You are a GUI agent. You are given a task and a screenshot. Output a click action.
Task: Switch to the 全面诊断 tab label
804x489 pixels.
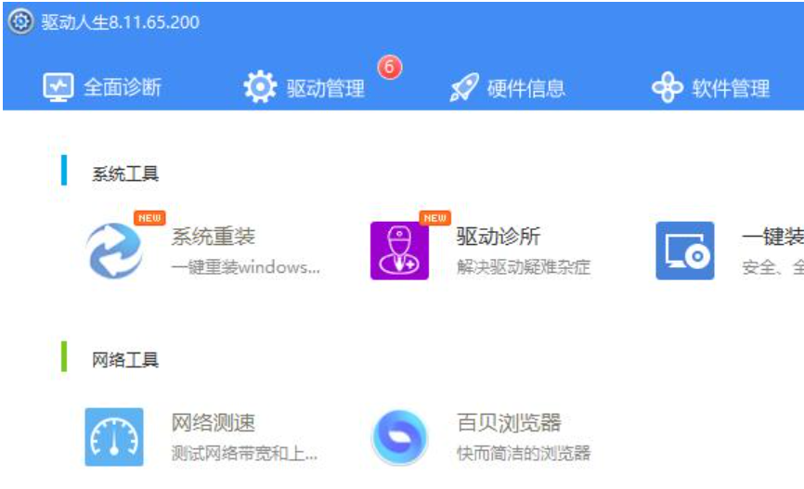[x=123, y=88]
